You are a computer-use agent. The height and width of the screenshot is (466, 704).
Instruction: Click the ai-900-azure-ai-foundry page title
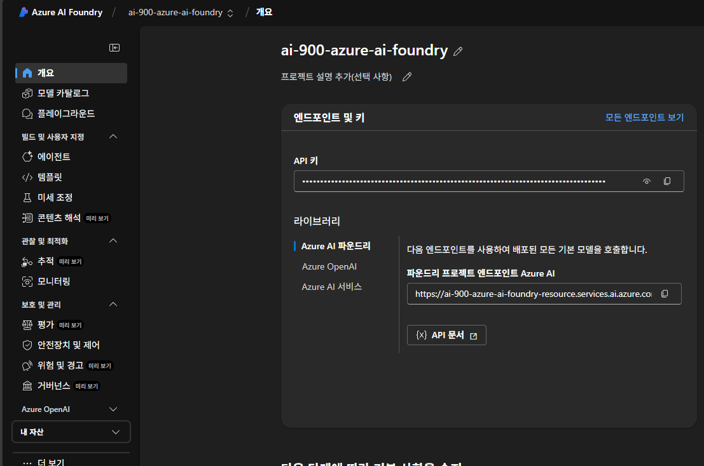click(364, 50)
